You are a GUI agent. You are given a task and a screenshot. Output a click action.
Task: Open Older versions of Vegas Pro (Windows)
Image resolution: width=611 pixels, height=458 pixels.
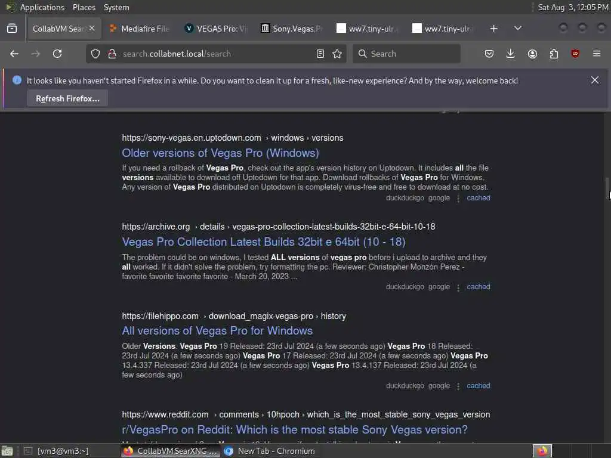pyautogui.click(x=221, y=153)
